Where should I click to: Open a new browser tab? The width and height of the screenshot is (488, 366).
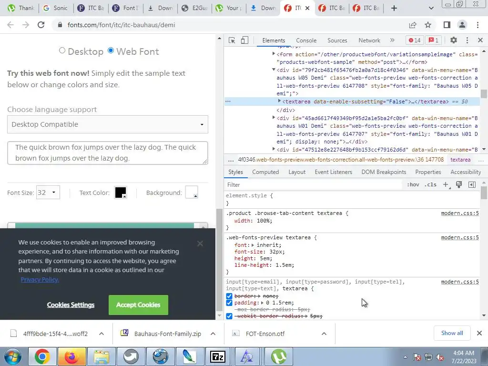[x=394, y=8]
